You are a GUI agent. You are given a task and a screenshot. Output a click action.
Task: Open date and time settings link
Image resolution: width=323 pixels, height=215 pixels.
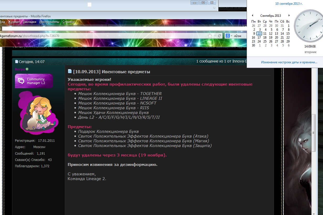click(289, 62)
